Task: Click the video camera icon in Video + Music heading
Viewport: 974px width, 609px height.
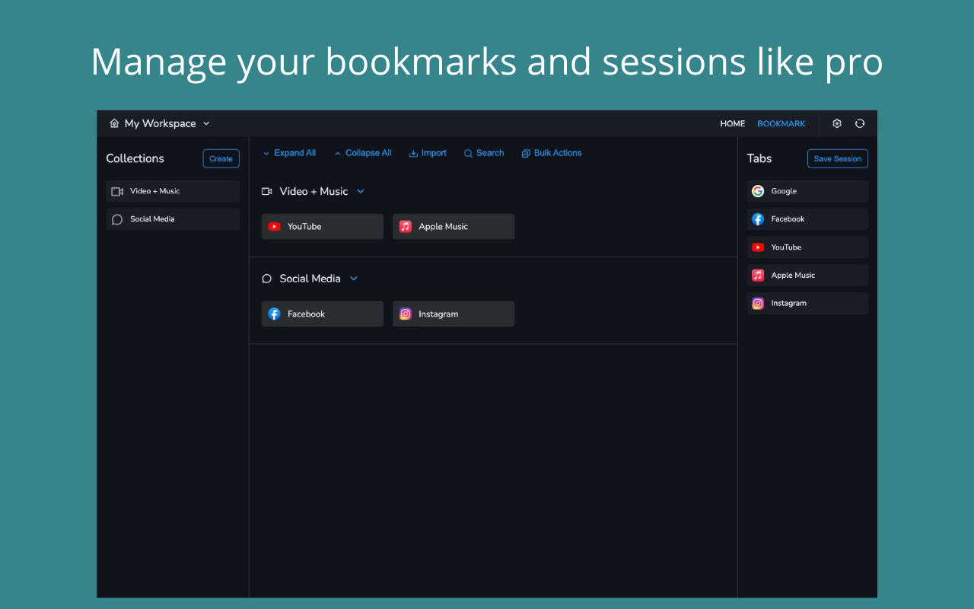Action: tap(267, 191)
